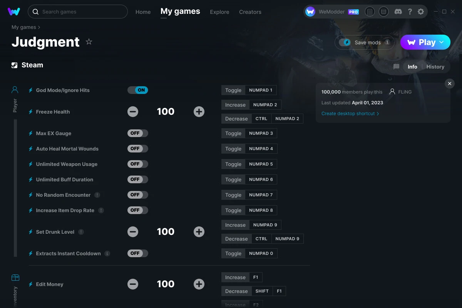462x308 pixels.
Task: Click the PRO badge
Action: click(353, 12)
